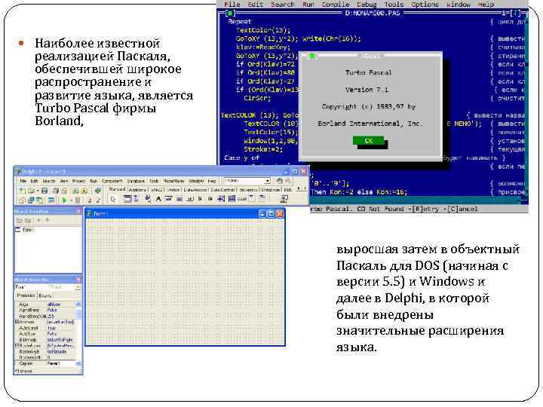Click the Open file icon in Delphi toolbar

point(31,191)
